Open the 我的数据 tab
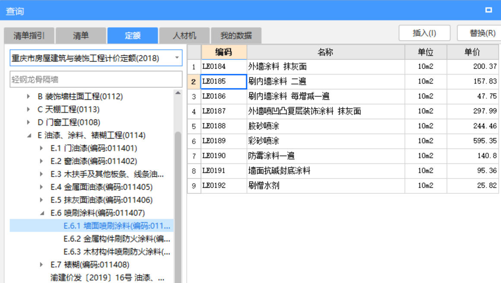501x283 pixels. point(236,35)
